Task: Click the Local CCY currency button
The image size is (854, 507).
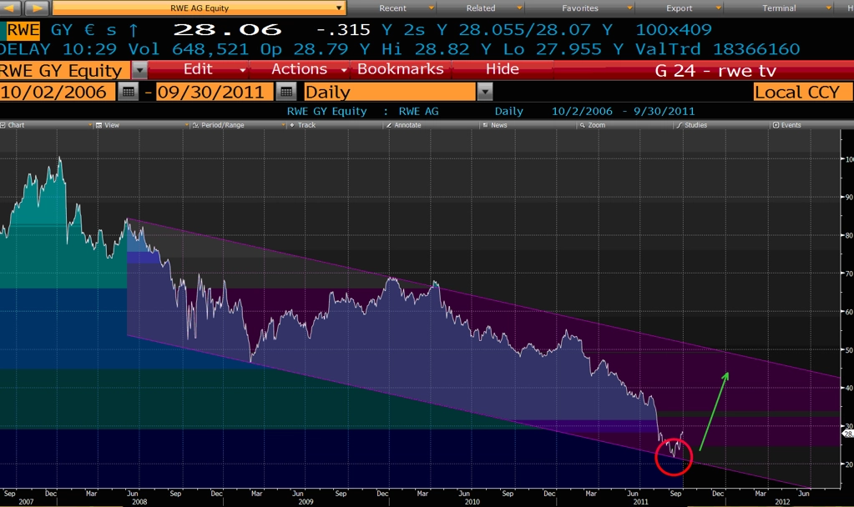Action: (803, 92)
